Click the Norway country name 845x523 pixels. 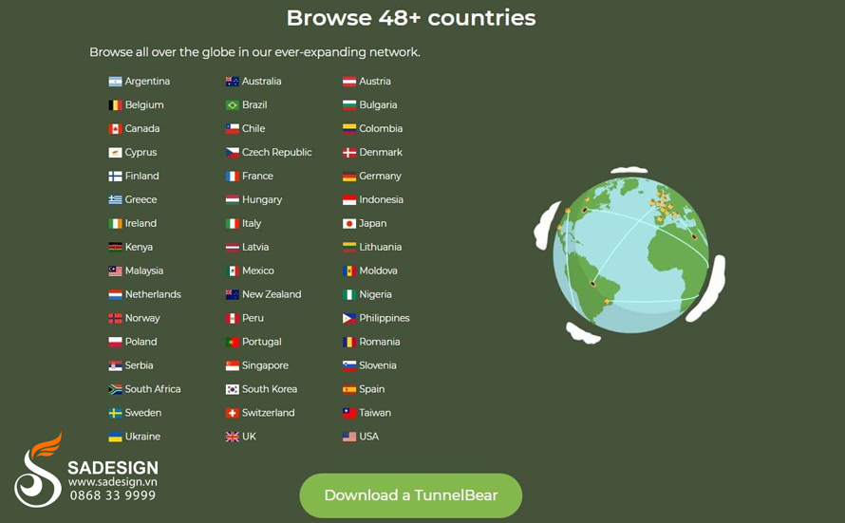[142, 318]
